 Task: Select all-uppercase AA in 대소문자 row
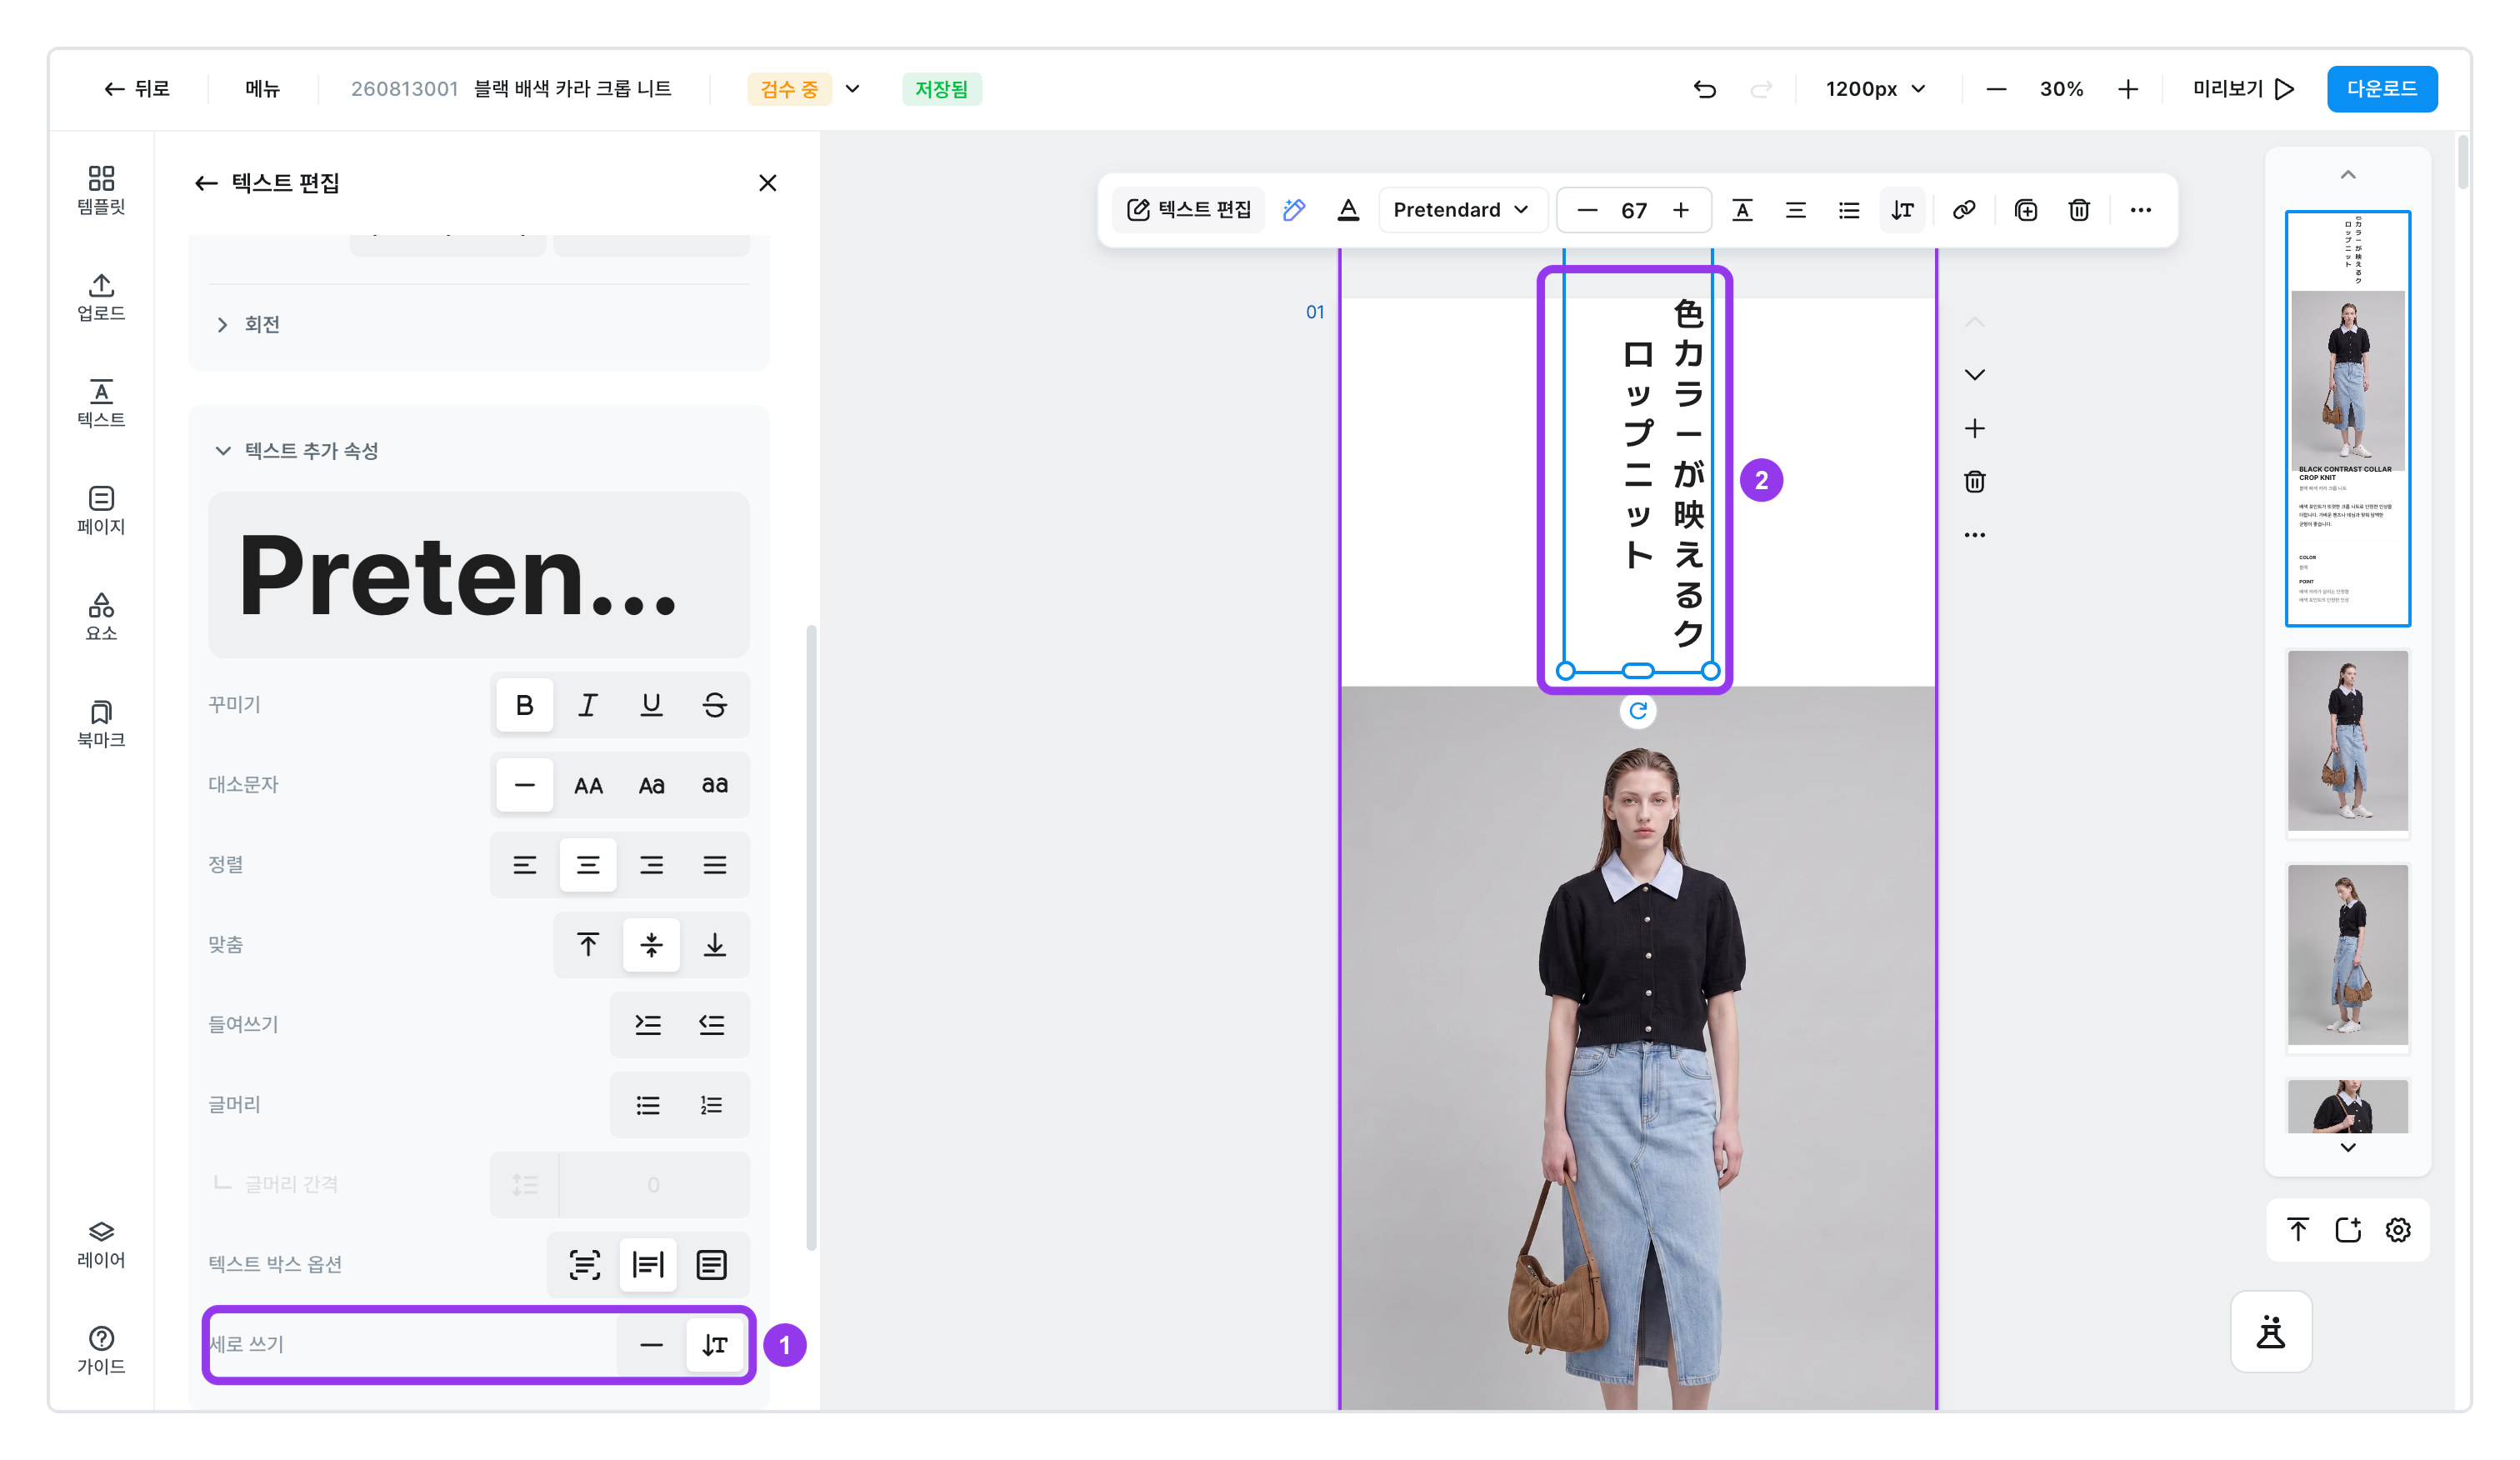tap(588, 785)
